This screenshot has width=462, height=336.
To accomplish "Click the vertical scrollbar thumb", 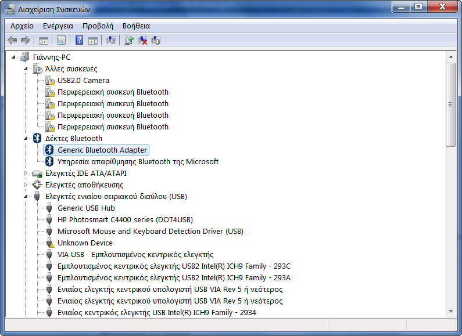I will [451, 104].
